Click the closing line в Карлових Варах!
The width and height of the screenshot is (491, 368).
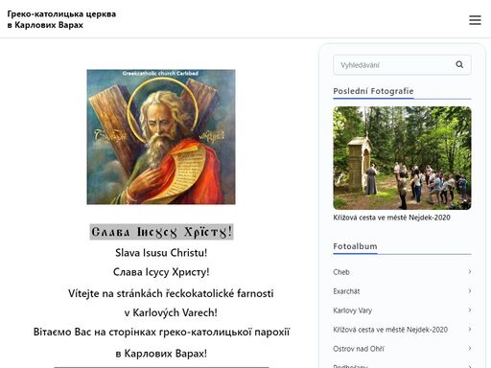click(x=161, y=354)
